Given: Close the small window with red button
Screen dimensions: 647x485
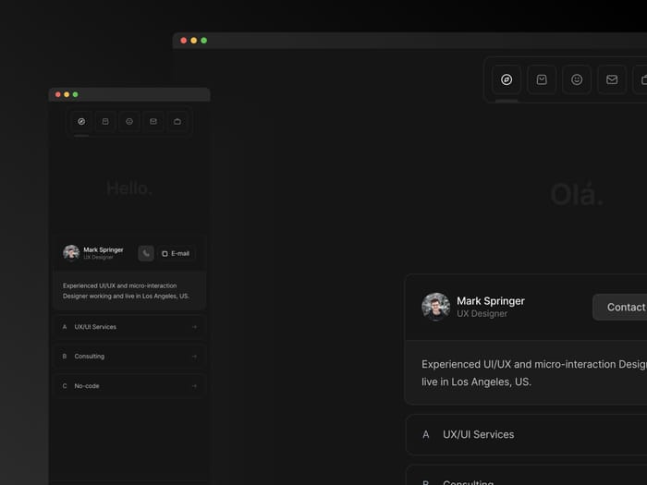Looking at the screenshot, I should pyautogui.click(x=57, y=94).
